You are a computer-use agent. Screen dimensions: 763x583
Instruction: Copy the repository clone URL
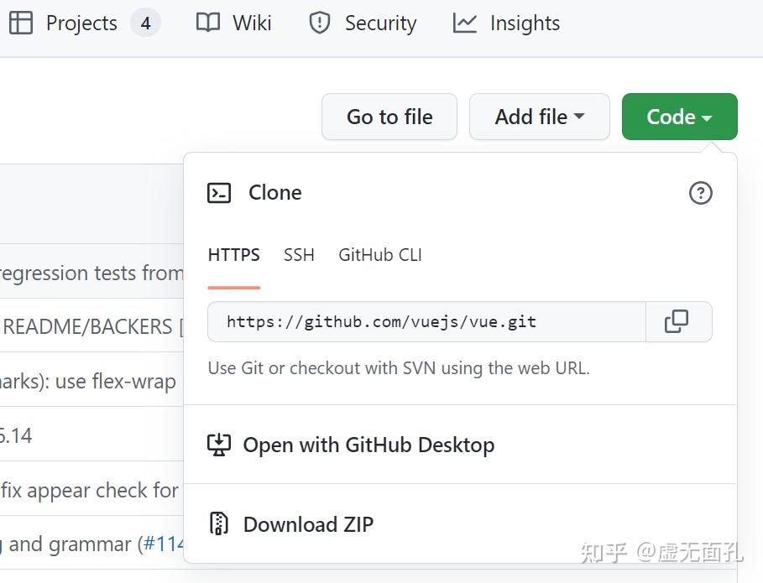(677, 321)
